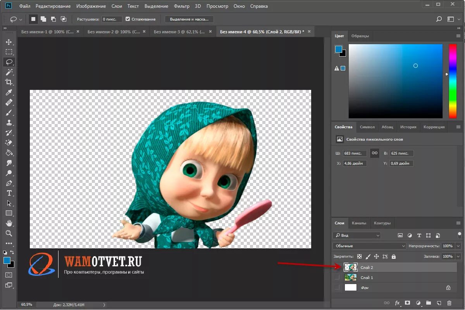Toggle visibility of Слой 1

click(x=337, y=277)
